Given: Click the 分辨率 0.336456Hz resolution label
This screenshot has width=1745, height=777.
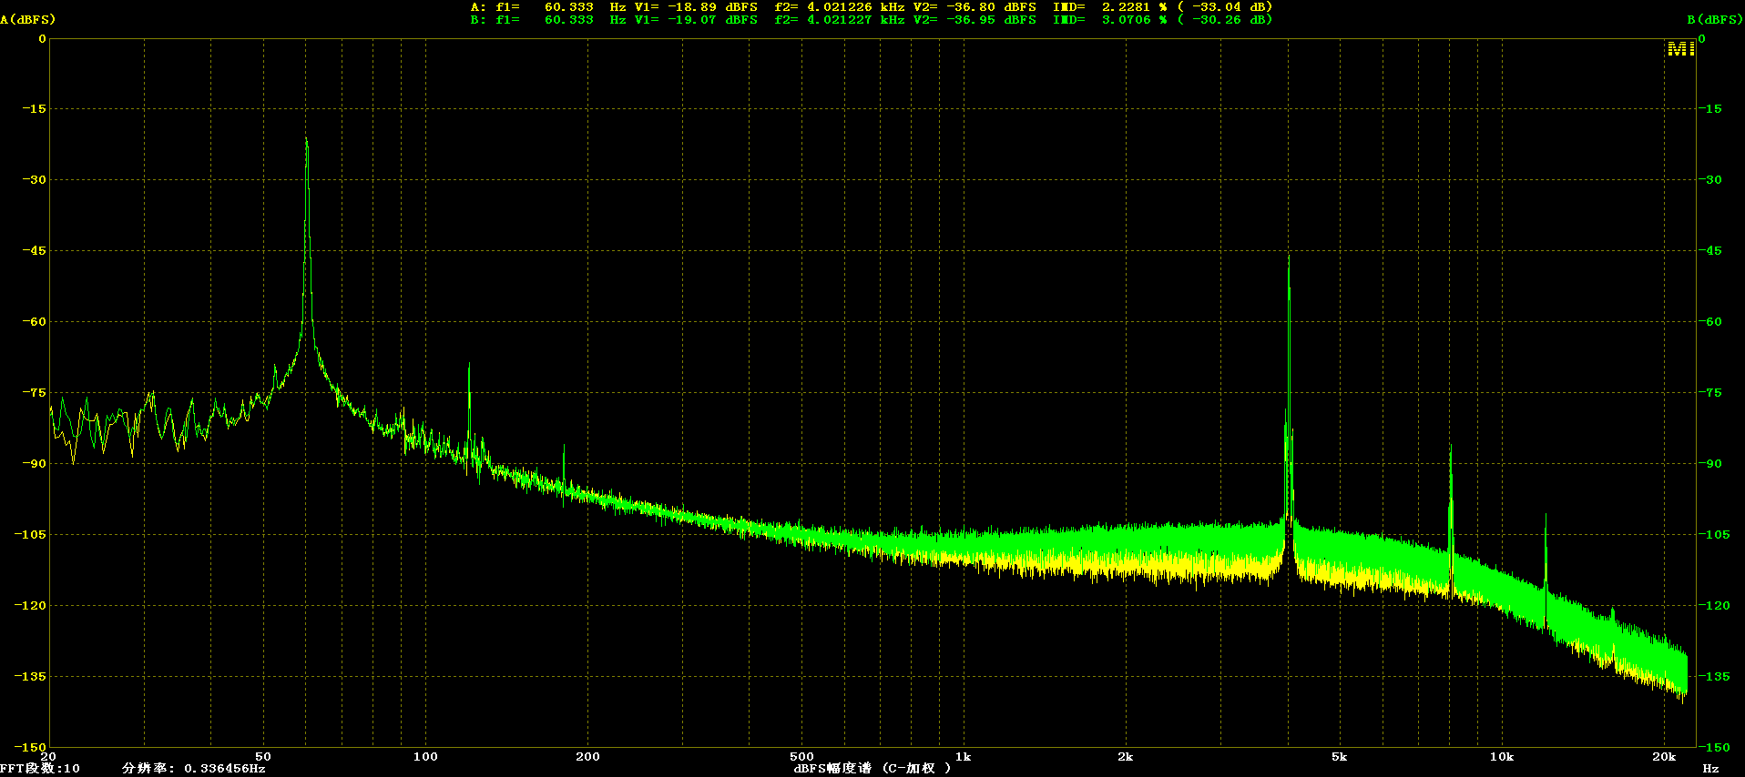Looking at the screenshot, I should (x=194, y=768).
